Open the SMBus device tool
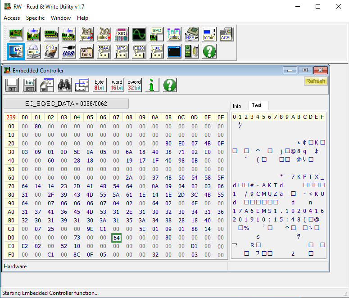The image size is (349, 298). (174, 34)
